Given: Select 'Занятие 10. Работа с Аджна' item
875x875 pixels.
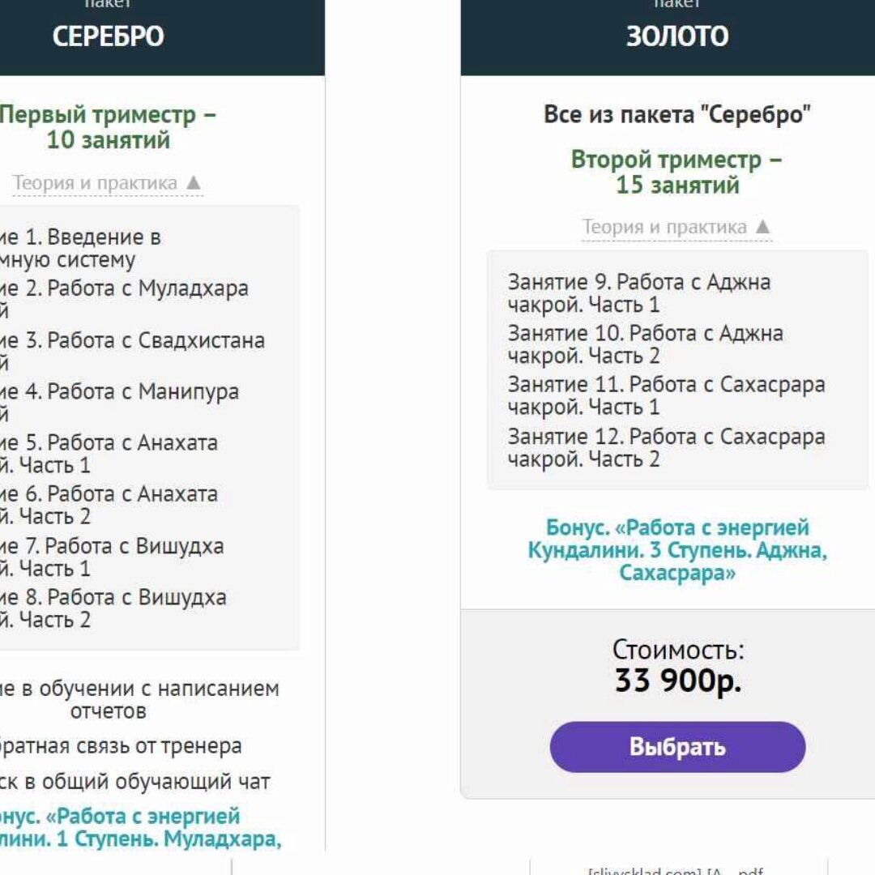Looking at the screenshot, I should 645,344.
